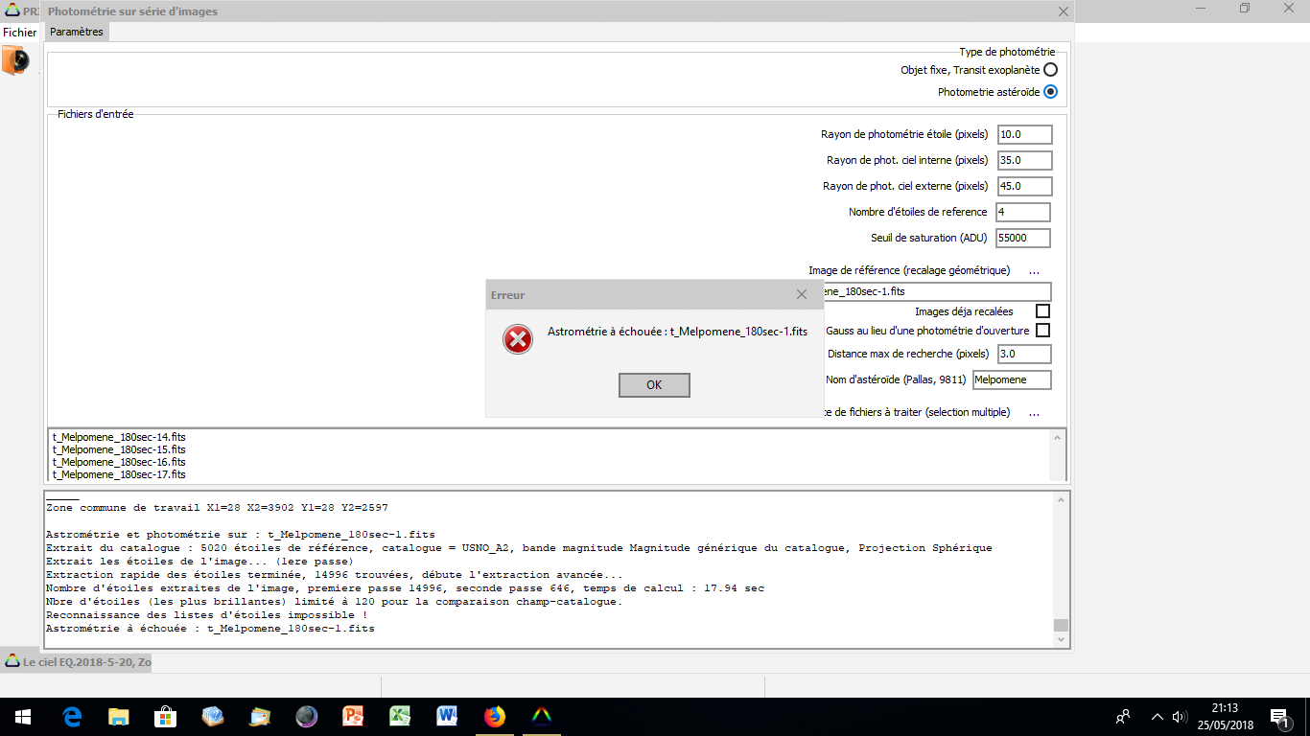Open the Fichier menu
This screenshot has height=736, width=1310.
pyautogui.click(x=19, y=32)
